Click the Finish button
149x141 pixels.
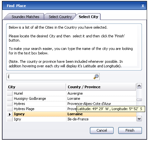[130, 130]
